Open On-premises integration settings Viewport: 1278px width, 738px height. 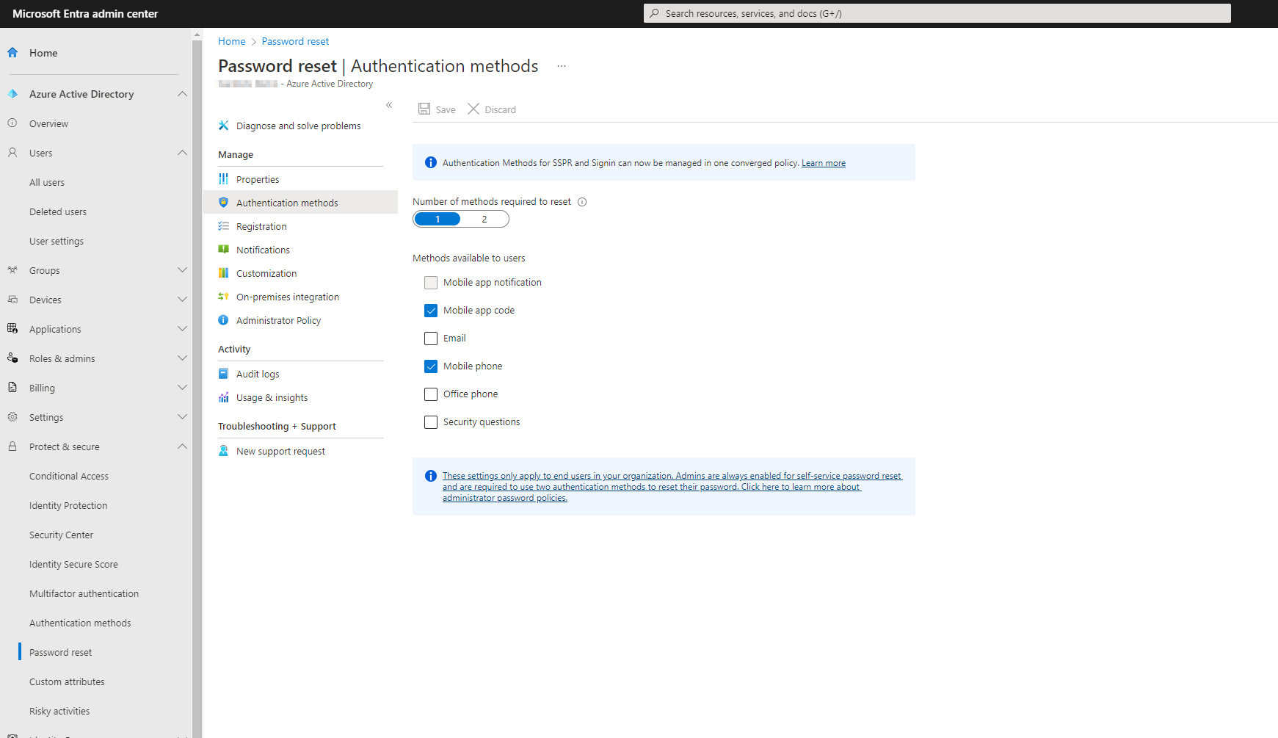coord(287,297)
